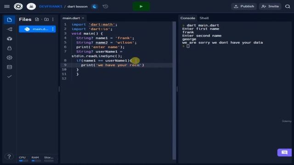Click console output 'george'
The width and height of the screenshot is (294, 165).
tap(189, 39)
